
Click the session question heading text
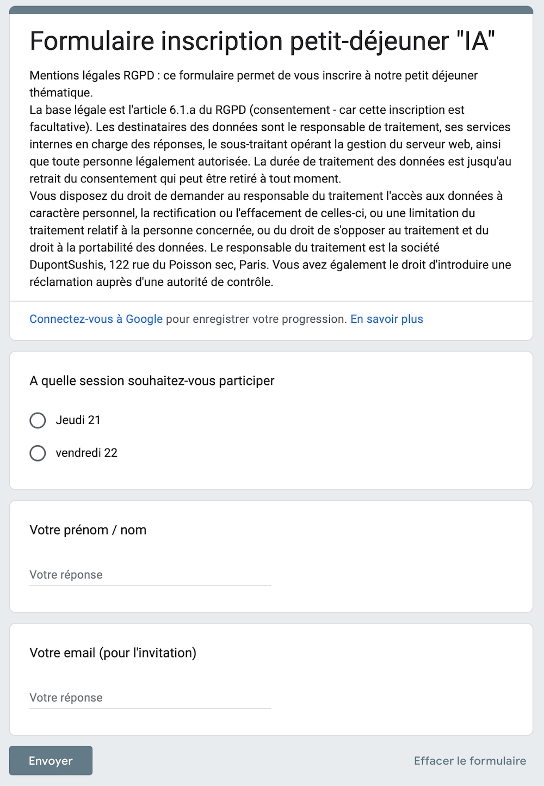pyautogui.click(x=152, y=380)
